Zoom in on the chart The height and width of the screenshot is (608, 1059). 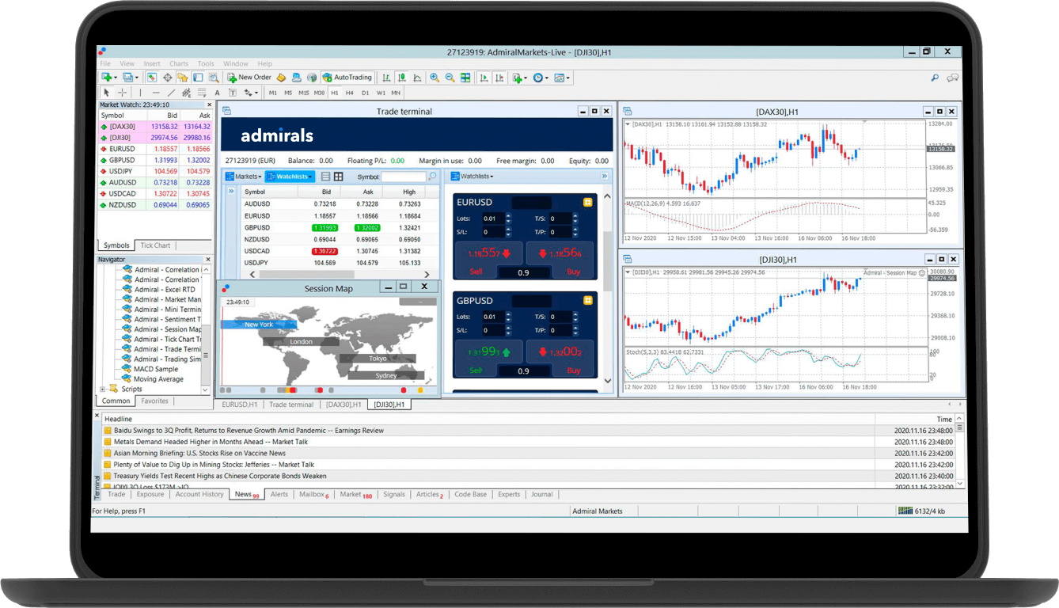tap(434, 78)
